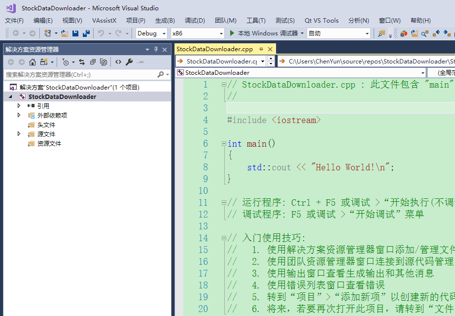Click the VAssistX find symbol icon
455x316 pixels.
[425, 33]
